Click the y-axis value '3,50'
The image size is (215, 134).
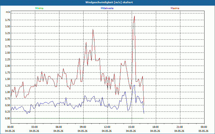[x=8, y=27]
